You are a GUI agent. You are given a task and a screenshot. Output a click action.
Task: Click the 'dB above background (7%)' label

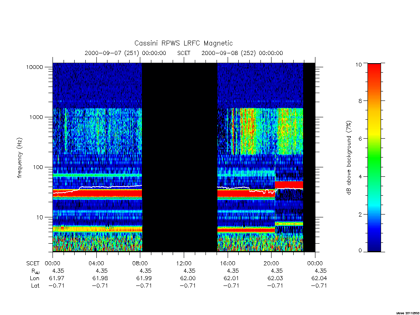[349, 158]
